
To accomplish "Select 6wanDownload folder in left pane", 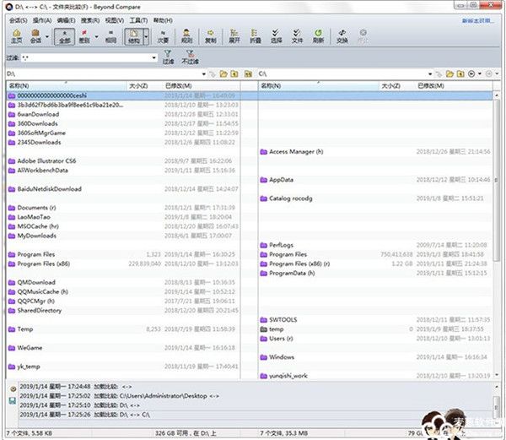I will tap(38, 114).
